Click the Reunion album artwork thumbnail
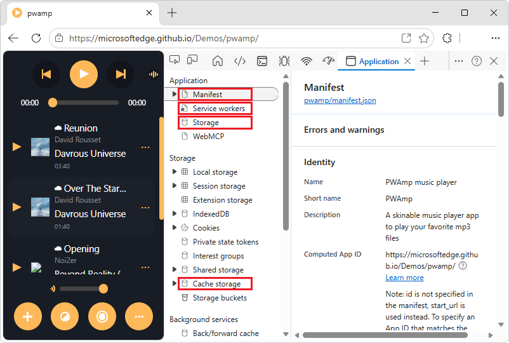Viewport: 509px width, 343px height. coord(40,147)
